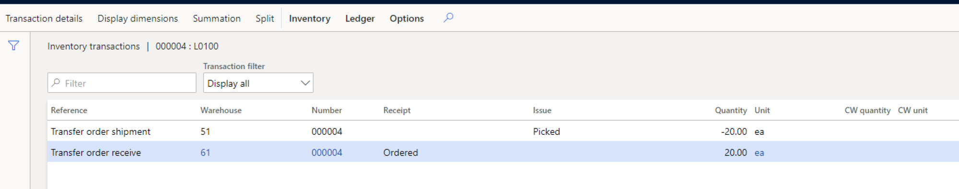Click the Split action
This screenshot has width=959, height=189.
(x=265, y=18)
